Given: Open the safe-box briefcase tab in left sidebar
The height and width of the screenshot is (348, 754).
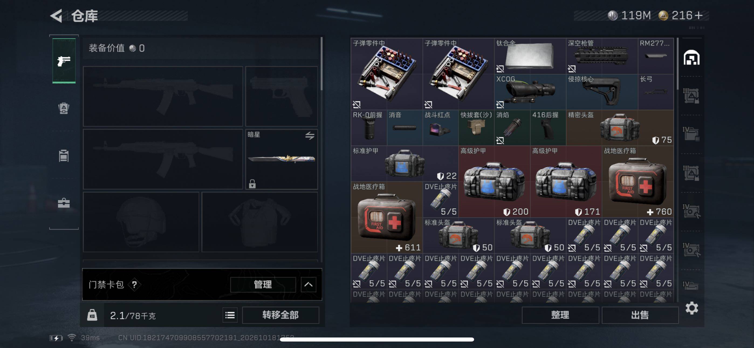Looking at the screenshot, I should click(64, 203).
